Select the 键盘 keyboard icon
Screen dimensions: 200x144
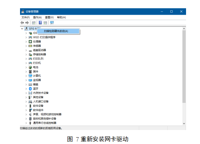[x=30, y=85]
